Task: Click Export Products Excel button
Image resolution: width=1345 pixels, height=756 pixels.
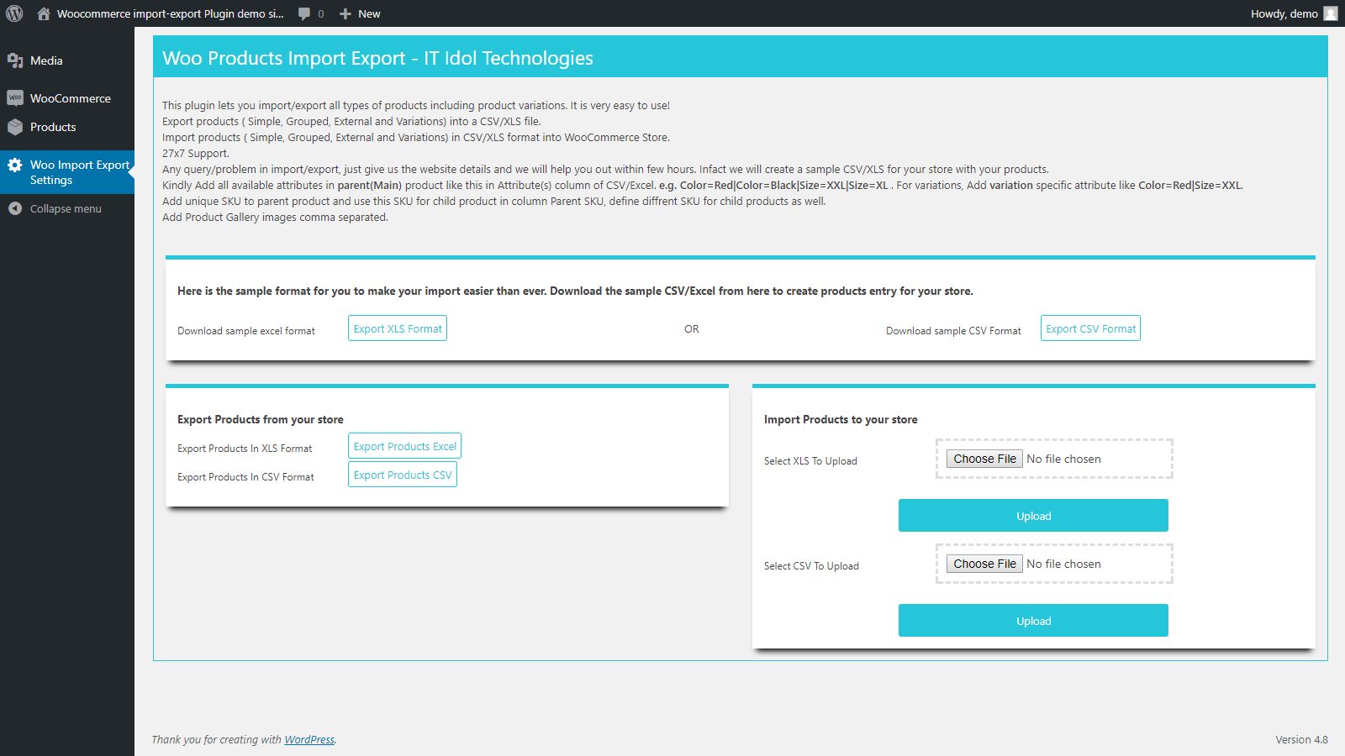Action: pos(404,446)
